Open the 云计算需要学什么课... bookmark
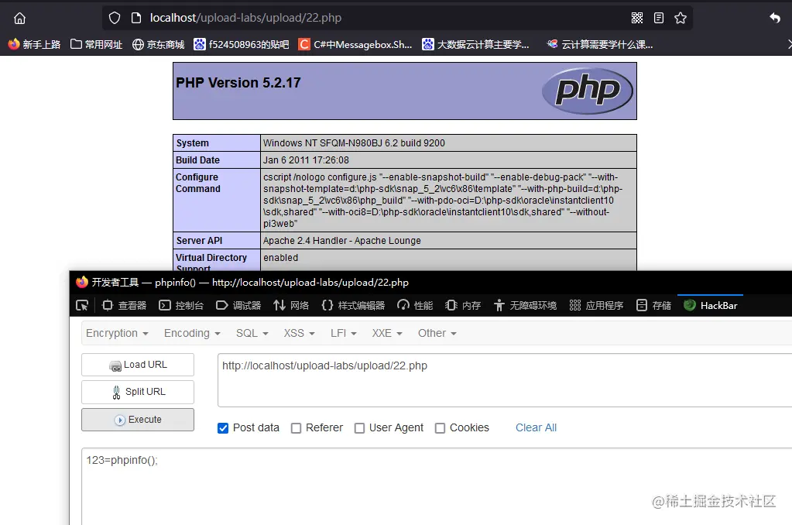The image size is (792, 525). pyautogui.click(x=600, y=44)
